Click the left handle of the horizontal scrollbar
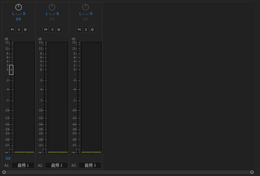Image resolution: width=260 pixels, height=176 pixels. pyautogui.click(x=4, y=172)
